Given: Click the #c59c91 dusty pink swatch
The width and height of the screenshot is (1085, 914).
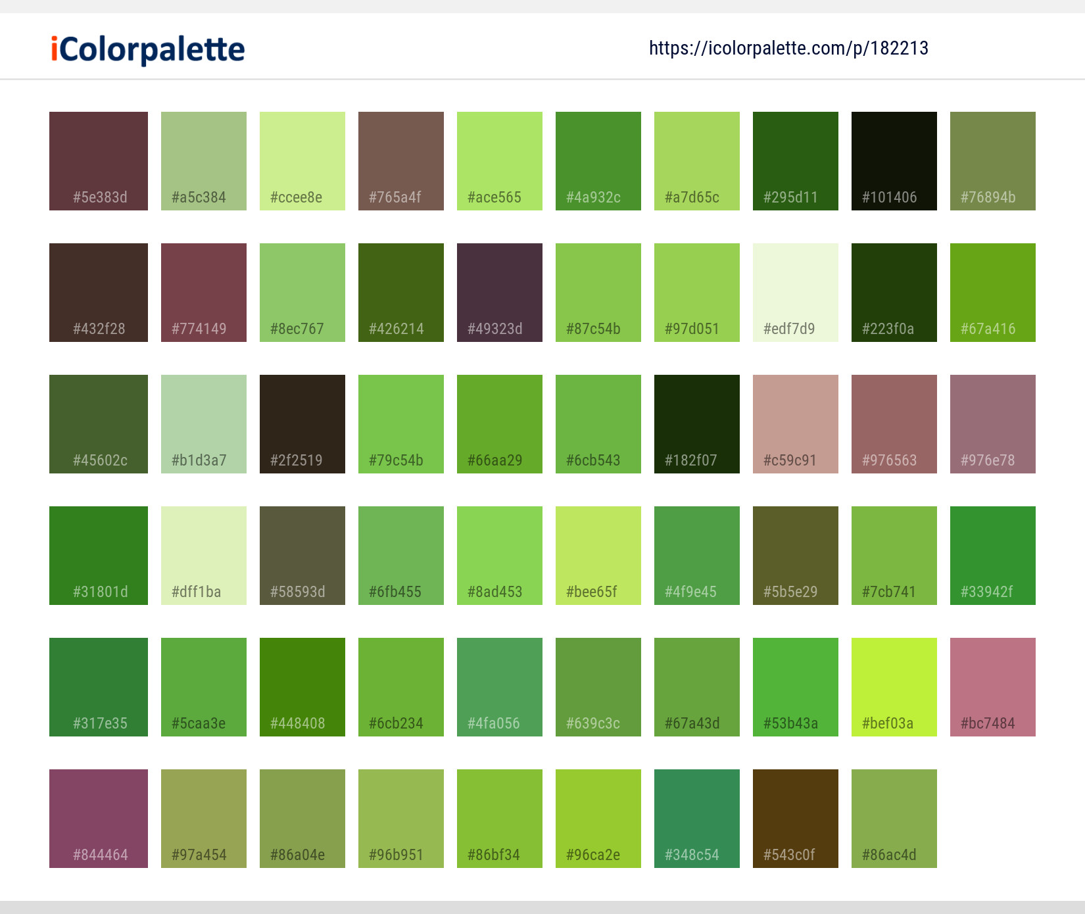Looking at the screenshot, I should (x=796, y=424).
